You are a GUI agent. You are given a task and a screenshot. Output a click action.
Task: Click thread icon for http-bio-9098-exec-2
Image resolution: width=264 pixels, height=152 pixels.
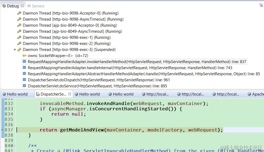click(x=19, y=43)
